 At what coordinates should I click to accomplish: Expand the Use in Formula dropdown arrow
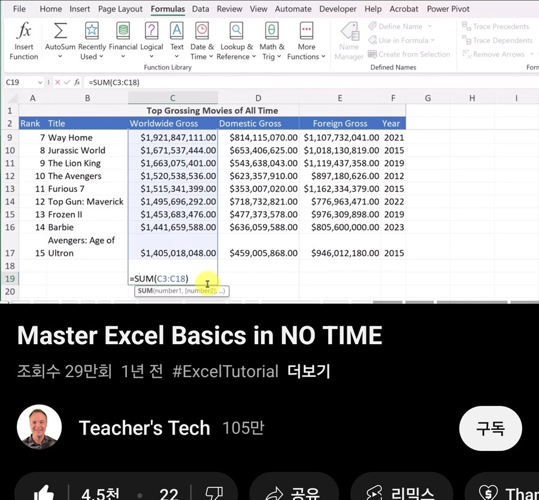point(432,40)
